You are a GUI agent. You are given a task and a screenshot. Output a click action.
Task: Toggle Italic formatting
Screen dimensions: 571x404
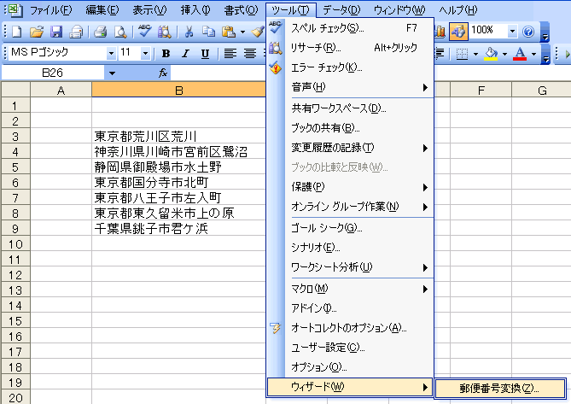(186, 53)
